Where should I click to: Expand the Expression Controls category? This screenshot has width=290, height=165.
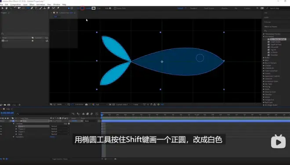tap(264, 76)
